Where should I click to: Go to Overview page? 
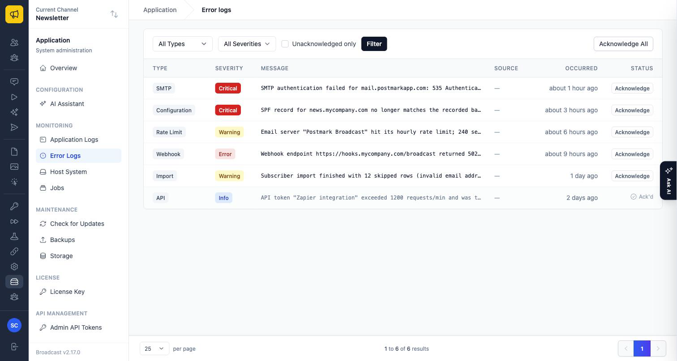click(78, 68)
